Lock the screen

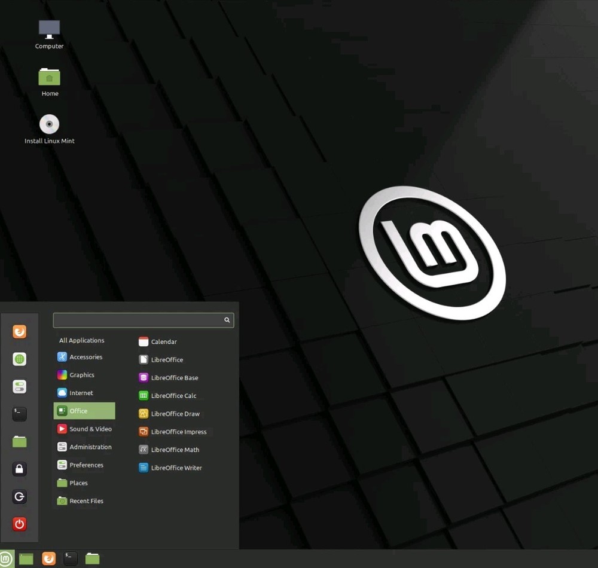pos(19,469)
